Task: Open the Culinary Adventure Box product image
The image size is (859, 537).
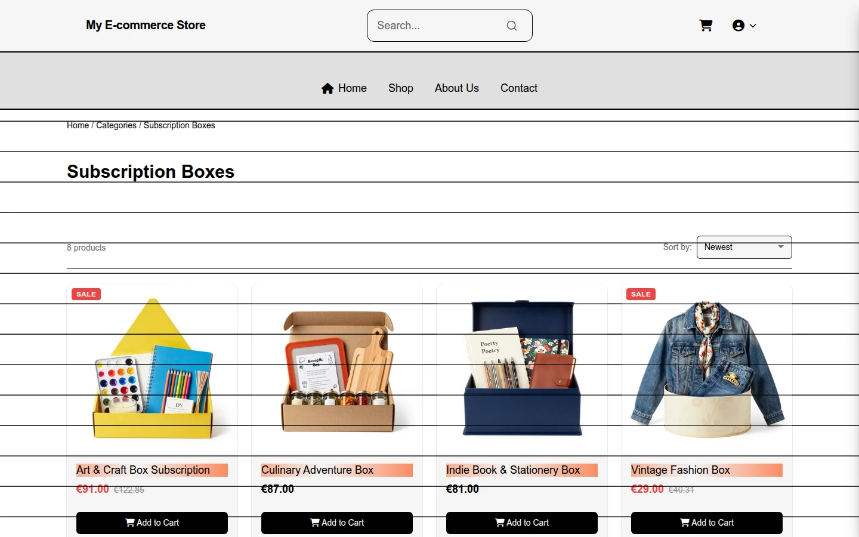Action: [337, 370]
